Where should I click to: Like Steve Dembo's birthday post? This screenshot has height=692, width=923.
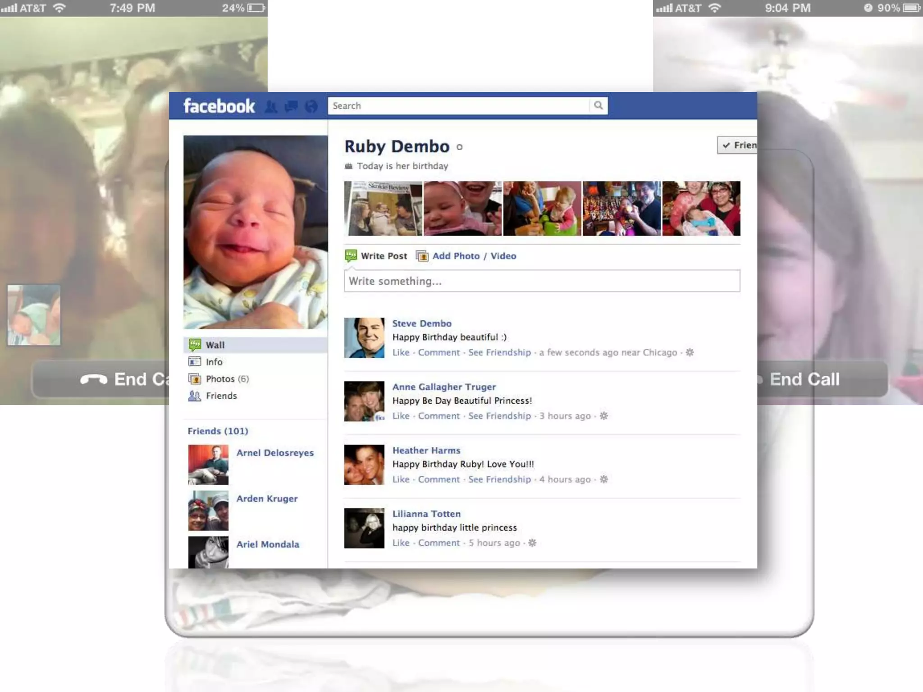(401, 352)
